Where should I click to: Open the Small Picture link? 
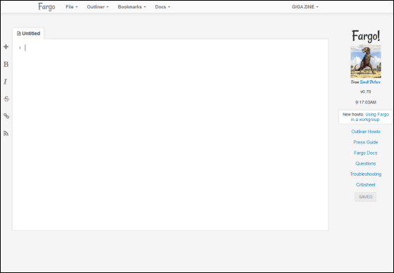click(370, 82)
